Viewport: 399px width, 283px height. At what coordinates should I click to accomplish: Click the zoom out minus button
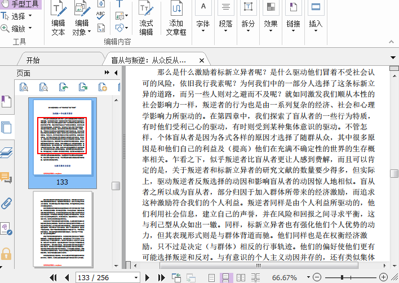[317, 277]
